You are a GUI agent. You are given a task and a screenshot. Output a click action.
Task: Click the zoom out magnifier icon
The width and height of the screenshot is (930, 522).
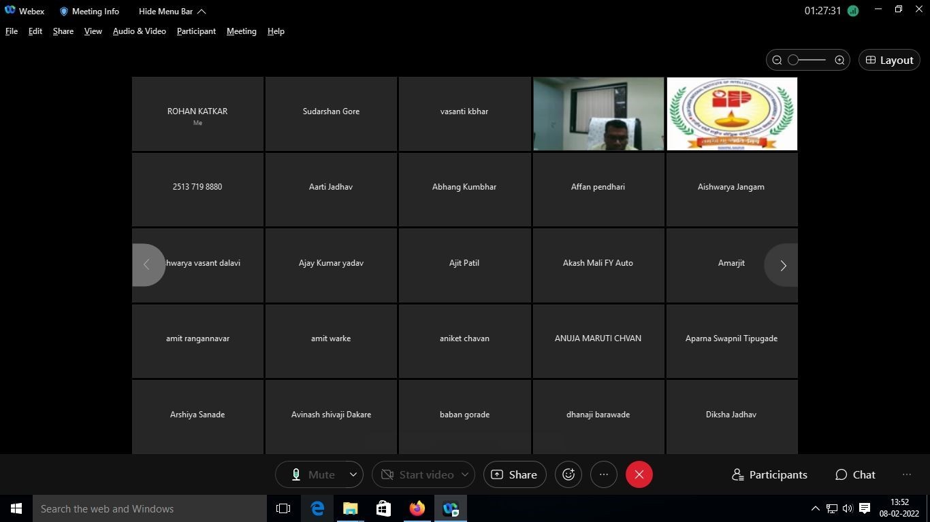pos(777,60)
